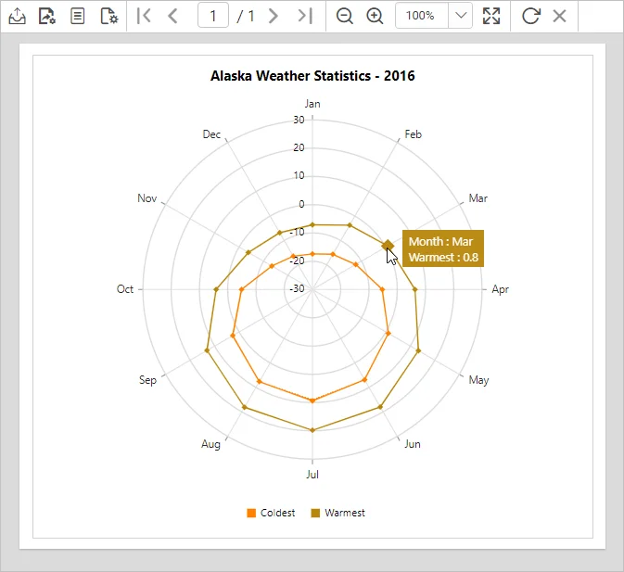
Task: Open the page setup icon
Action: (x=108, y=16)
